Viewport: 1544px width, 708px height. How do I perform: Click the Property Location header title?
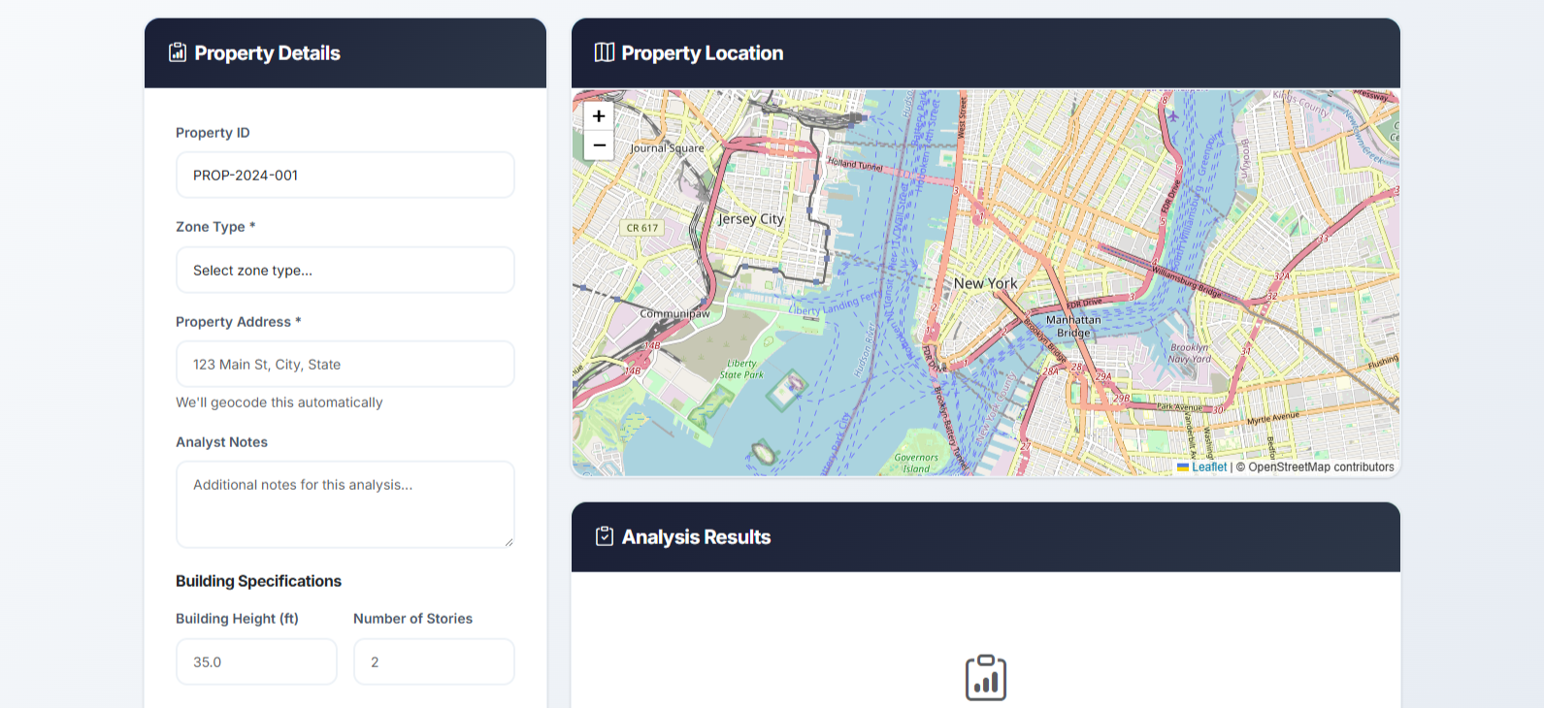click(x=703, y=53)
